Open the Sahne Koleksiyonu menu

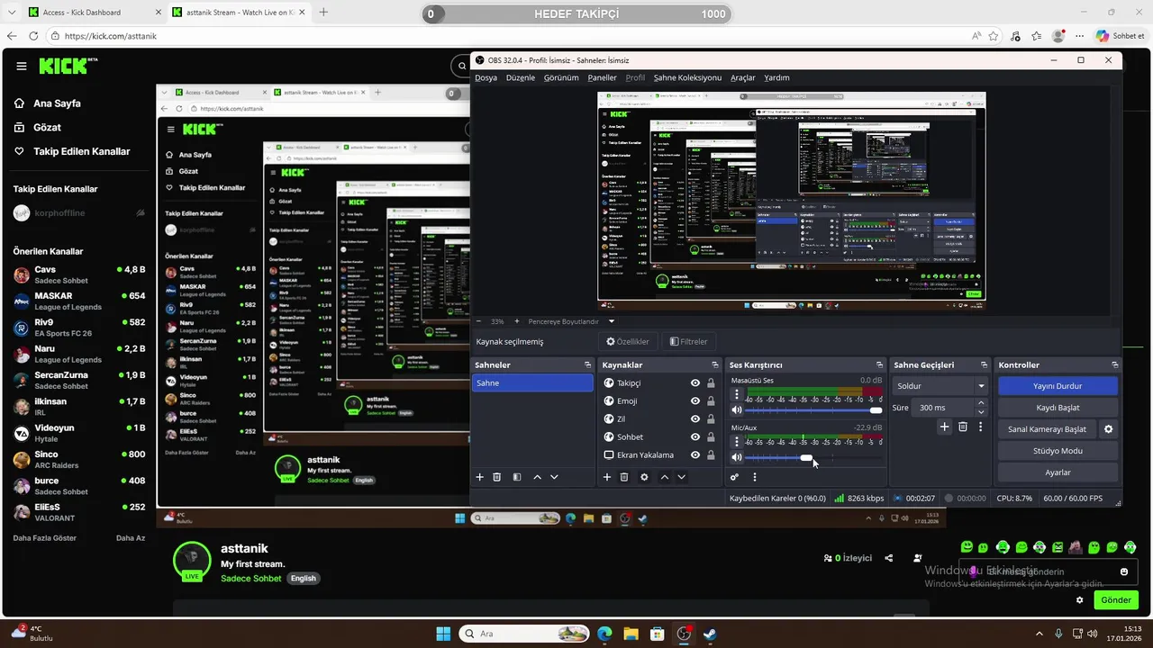pyautogui.click(x=687, y=77)
